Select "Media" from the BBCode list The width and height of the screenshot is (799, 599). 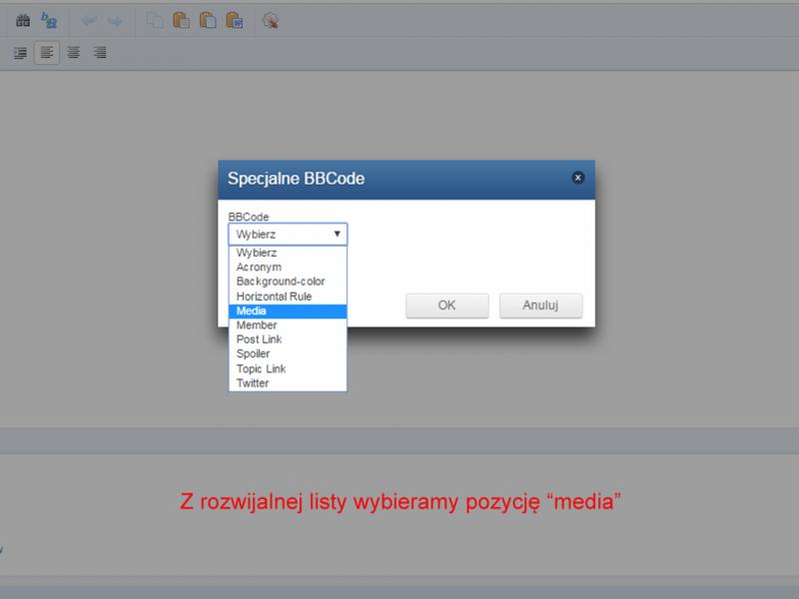coord(288,311)
